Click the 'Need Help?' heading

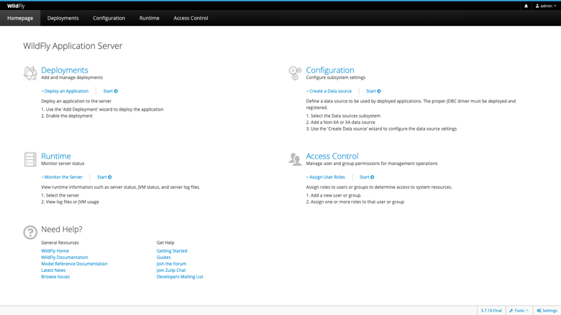62,229
